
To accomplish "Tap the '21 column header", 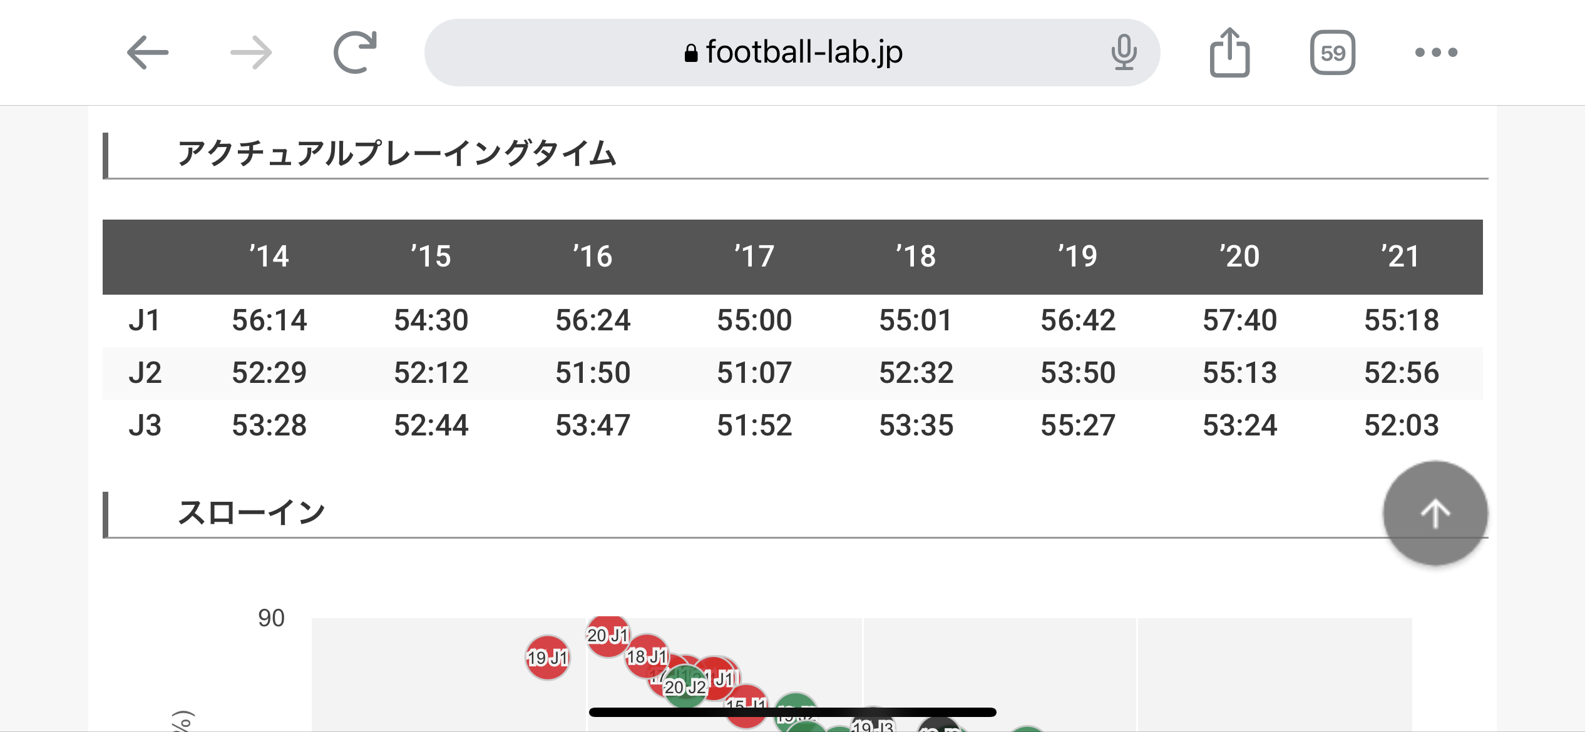I will pyautogui.click(x=1401, y=257).
